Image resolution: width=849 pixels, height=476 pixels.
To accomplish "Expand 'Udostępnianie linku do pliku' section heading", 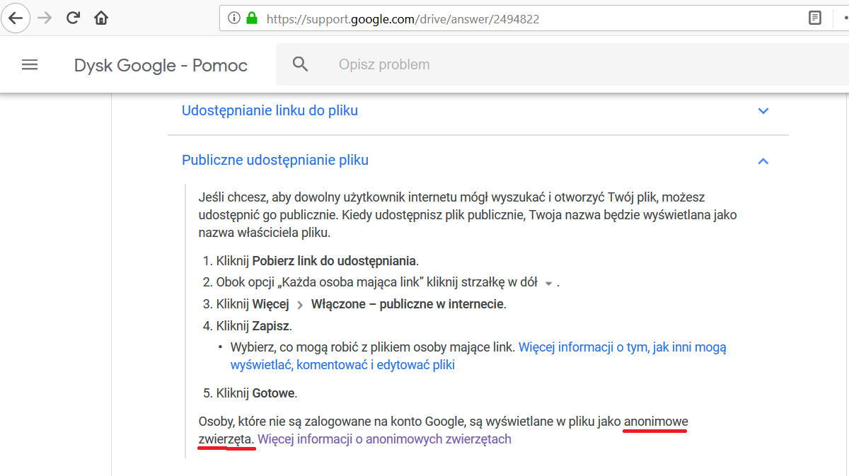I will (x=270, y=110).
